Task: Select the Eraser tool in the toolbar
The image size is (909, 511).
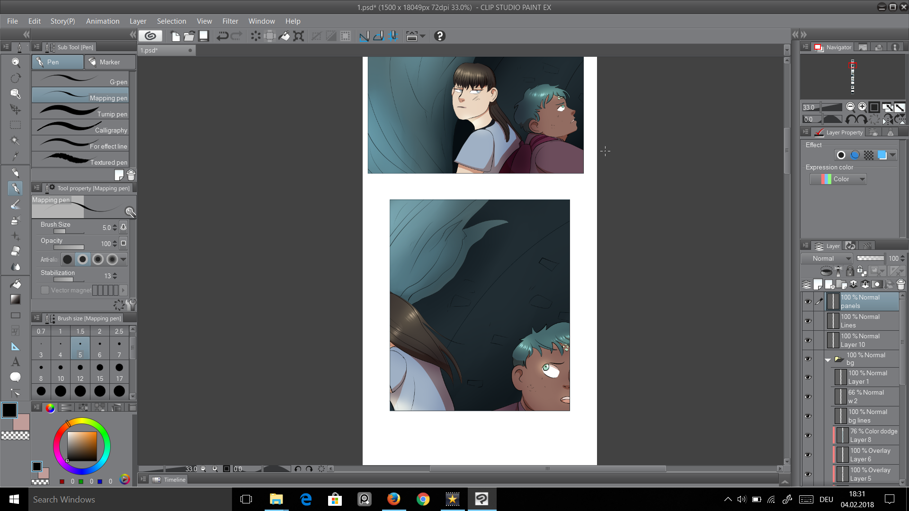Action: [15, 251]
